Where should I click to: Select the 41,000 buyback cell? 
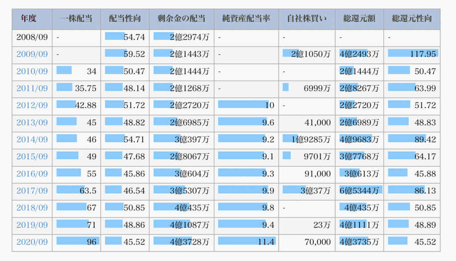click(307, 123)
